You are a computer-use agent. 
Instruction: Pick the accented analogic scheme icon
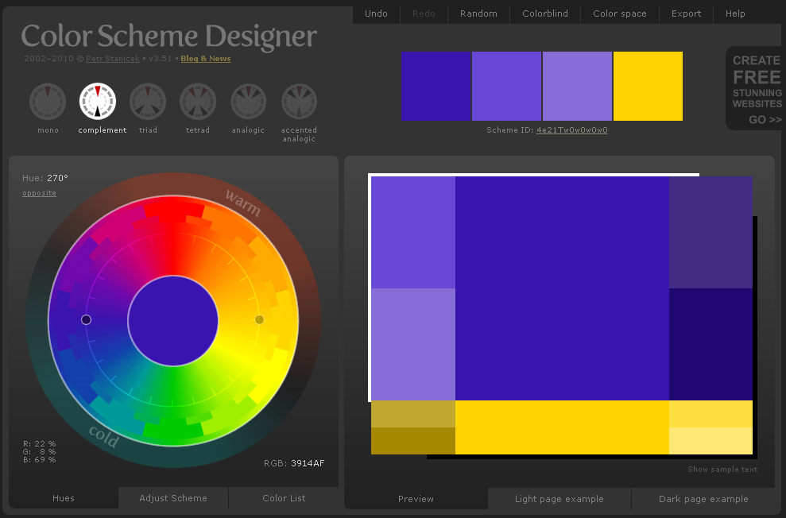299,101
